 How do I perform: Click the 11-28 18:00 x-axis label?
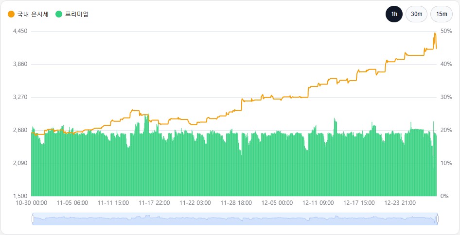click(x=236, y=203)
